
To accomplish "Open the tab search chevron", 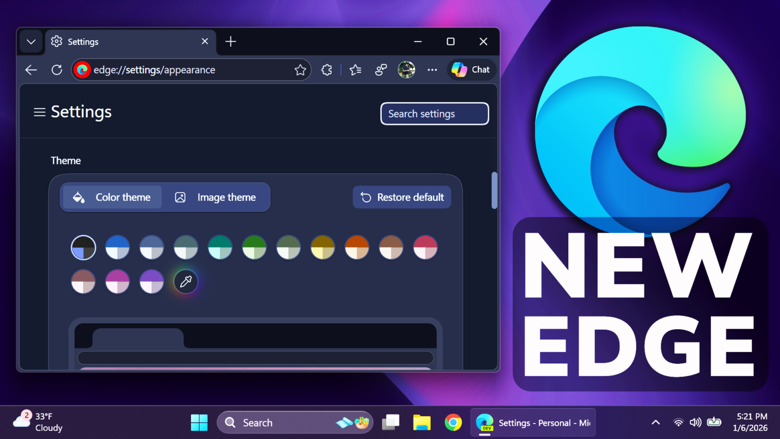I will tap(30, 42).
